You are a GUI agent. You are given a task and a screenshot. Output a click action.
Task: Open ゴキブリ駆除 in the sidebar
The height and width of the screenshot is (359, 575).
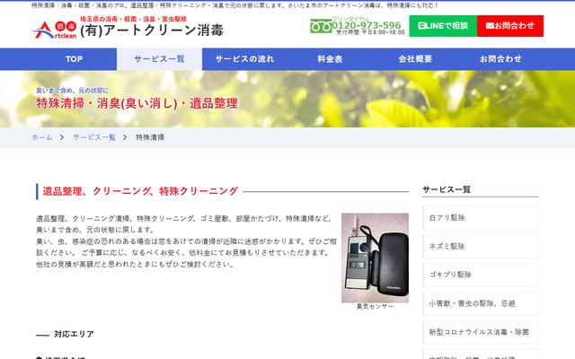[x=481, y=275]
